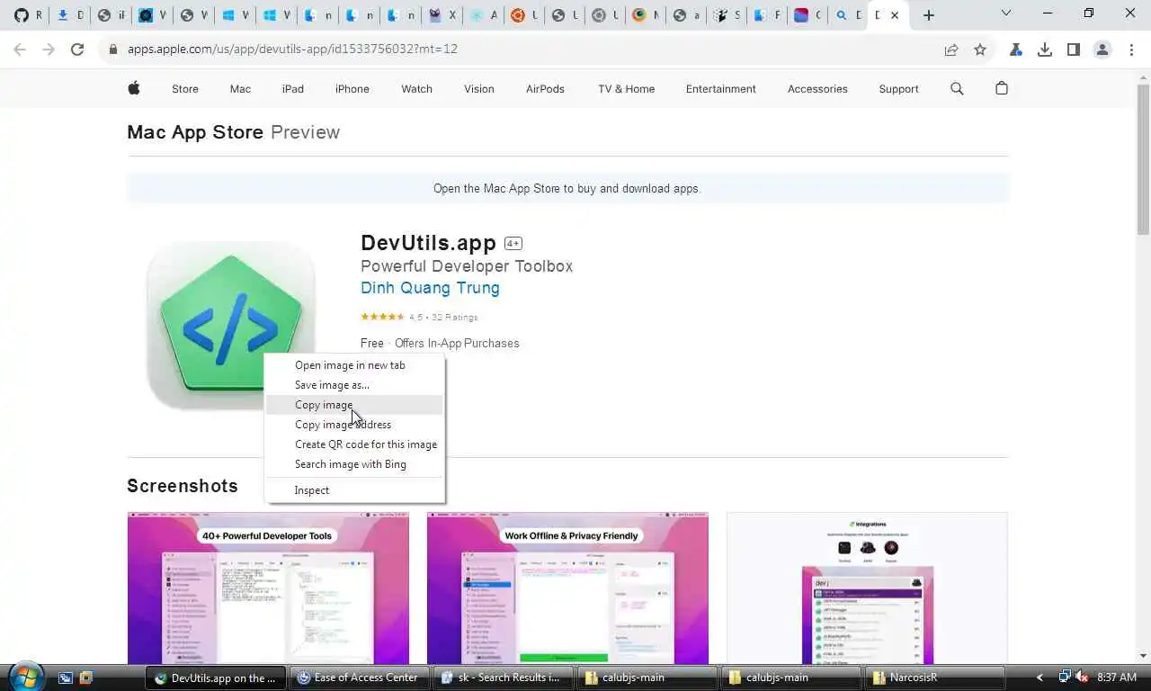This screenshot has height=691, width=1151.
Task: Toggle the browser side panel icon
Action: [x=1074, y=49]
